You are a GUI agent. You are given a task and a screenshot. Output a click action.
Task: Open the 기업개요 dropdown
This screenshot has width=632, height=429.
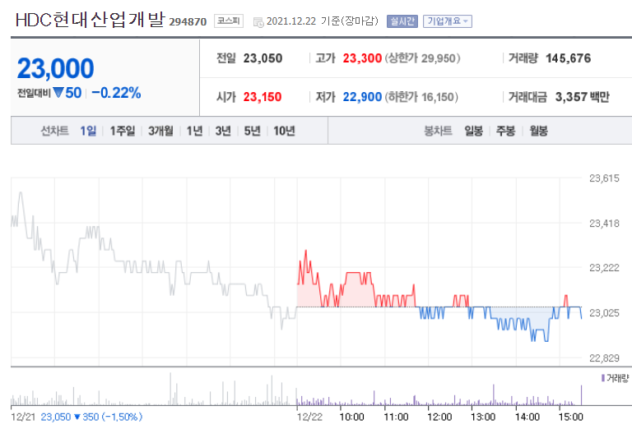[x=448, y=21]
